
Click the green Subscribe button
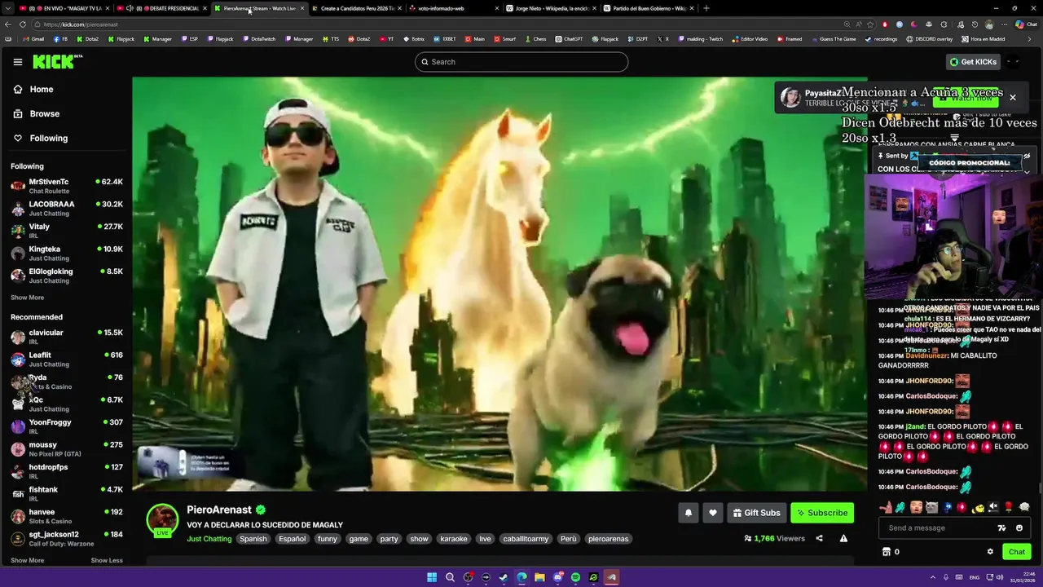[822, 513]
